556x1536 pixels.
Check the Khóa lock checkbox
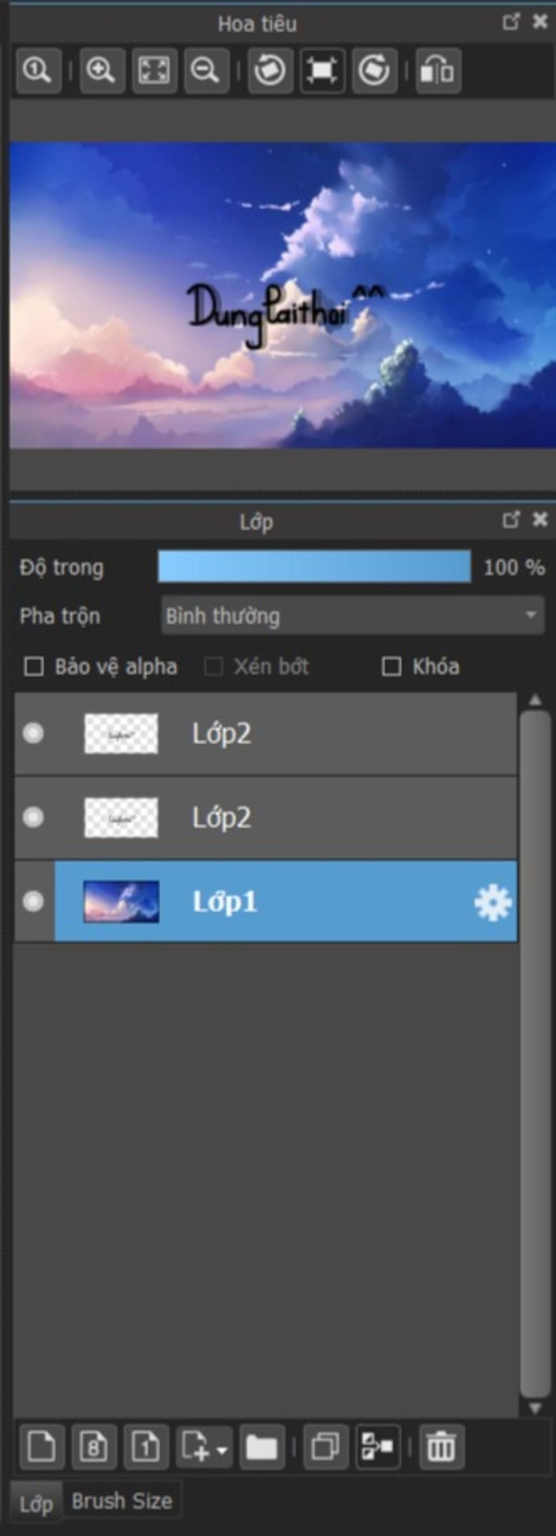coord(391,667)
